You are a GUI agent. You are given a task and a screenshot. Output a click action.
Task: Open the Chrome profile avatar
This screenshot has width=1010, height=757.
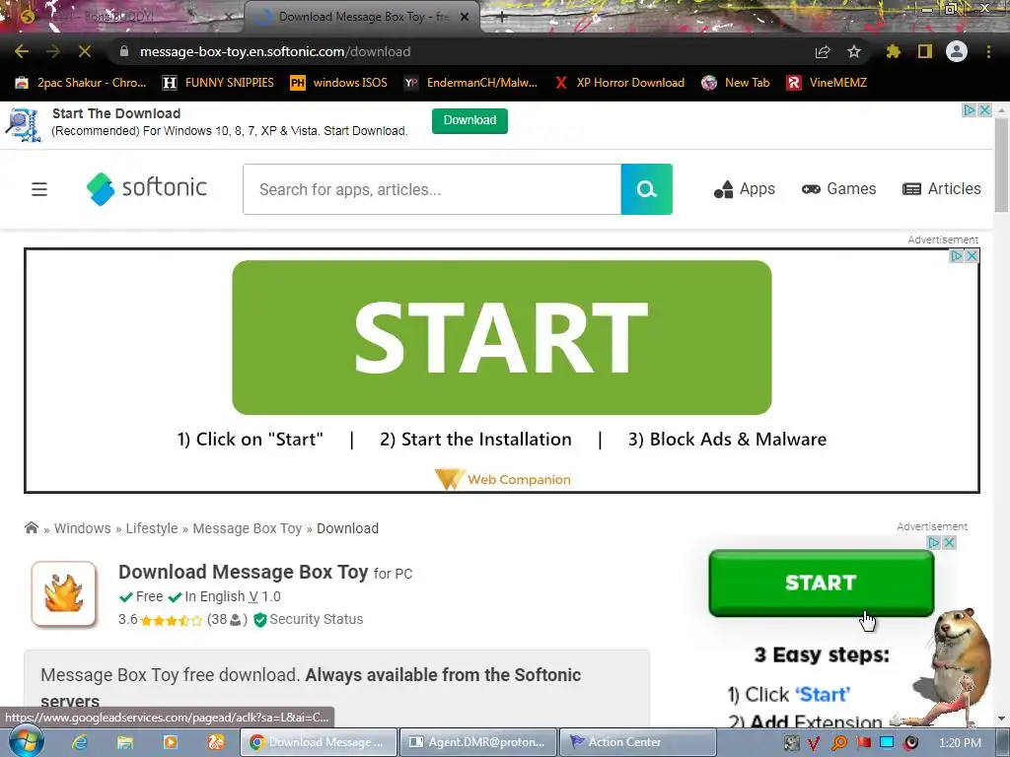pos(957,51)
